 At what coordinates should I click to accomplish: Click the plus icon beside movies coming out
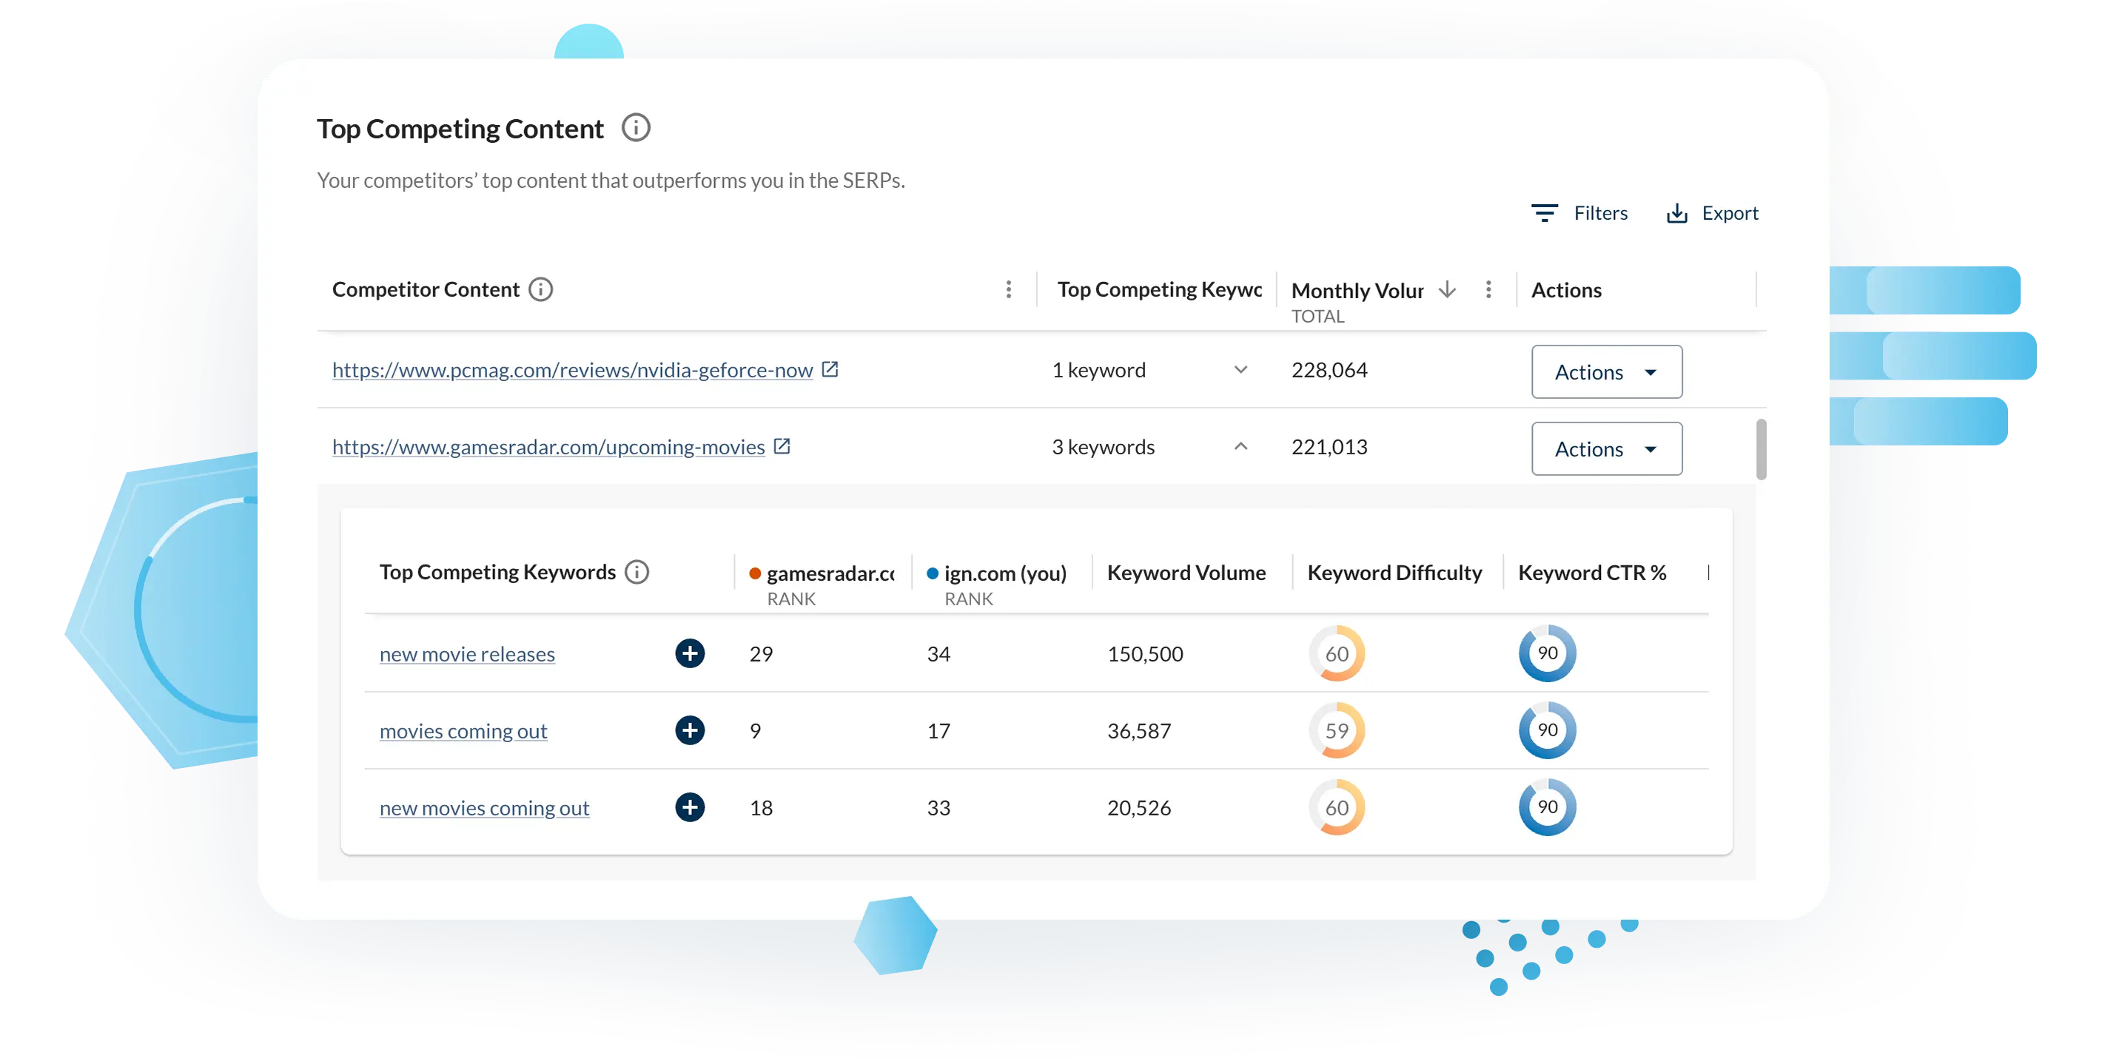[690, 730]
